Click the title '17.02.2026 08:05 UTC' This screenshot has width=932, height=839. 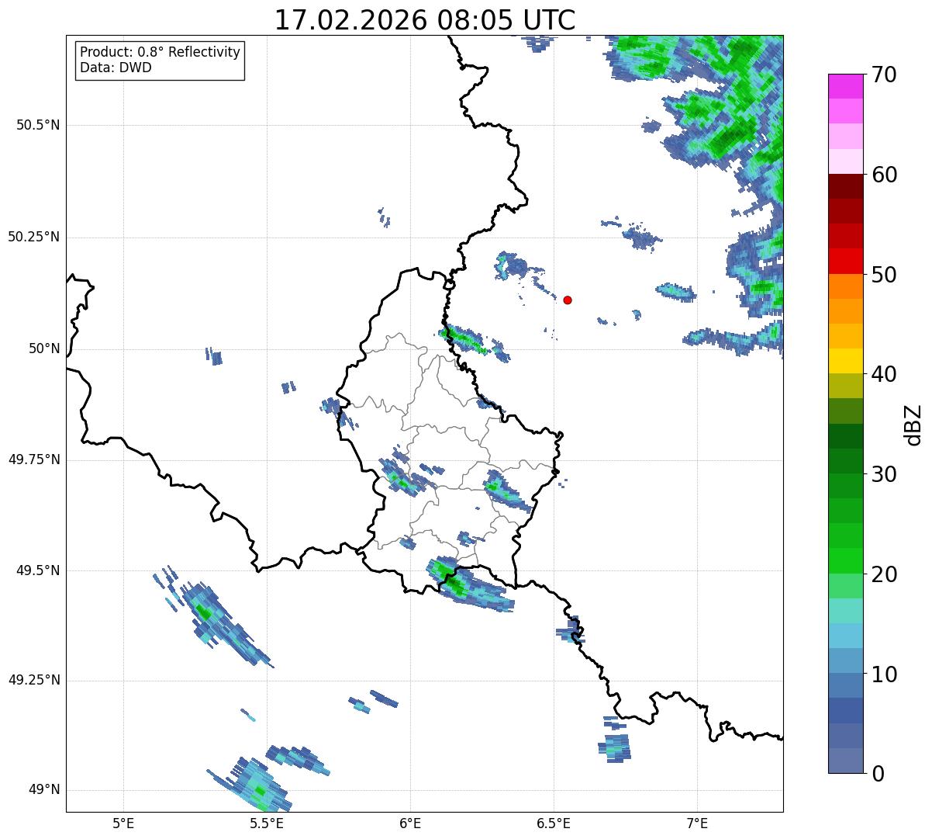425,19
